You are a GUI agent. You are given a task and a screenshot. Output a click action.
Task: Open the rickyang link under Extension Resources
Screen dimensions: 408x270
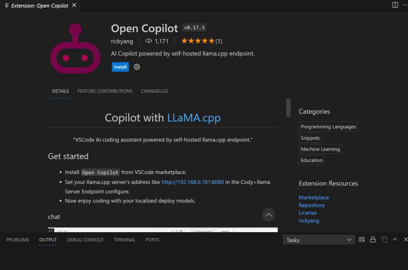coord(309,221)
